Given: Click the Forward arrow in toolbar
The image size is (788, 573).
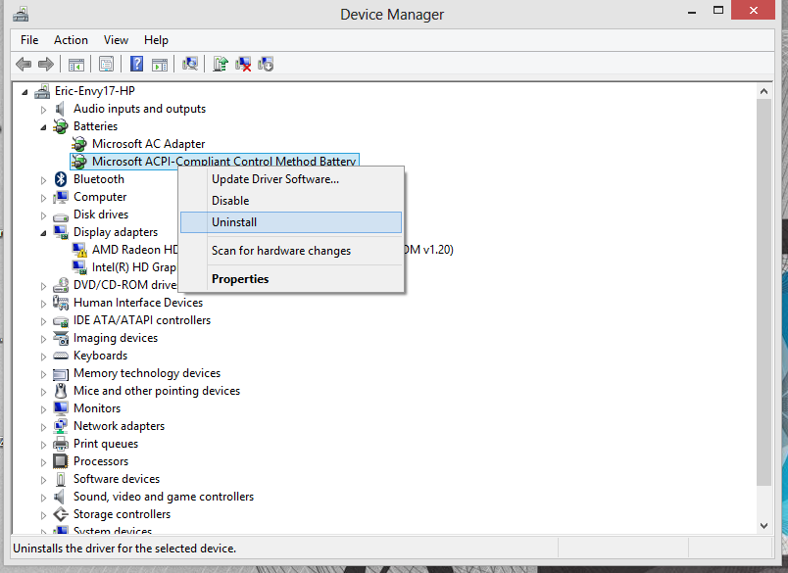Looking at the screenshot, I should pyautogui.click(x=45, y=65).
